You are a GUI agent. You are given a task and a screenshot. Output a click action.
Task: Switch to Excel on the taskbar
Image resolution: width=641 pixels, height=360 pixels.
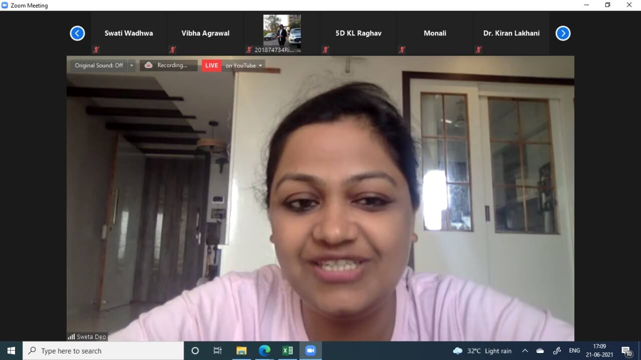(x=287, y=350)
